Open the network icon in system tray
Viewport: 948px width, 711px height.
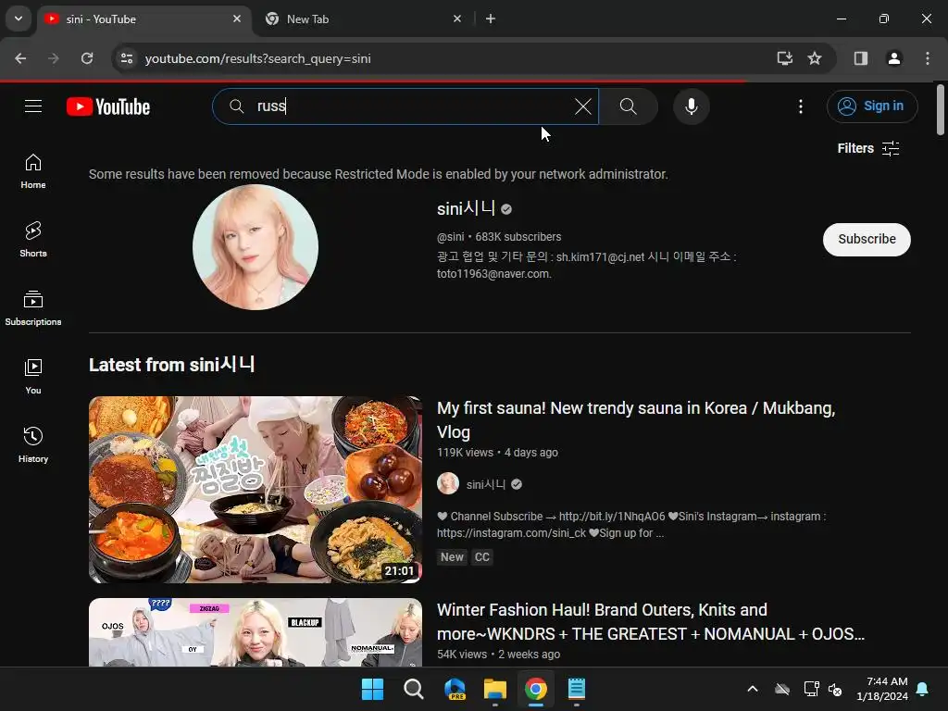pyautogui.click(x=811, y=689)
